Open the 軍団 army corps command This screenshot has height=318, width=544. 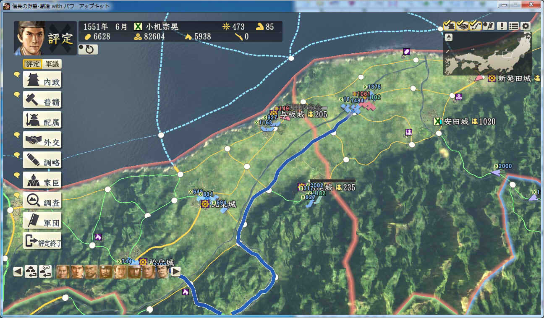tap(42, 221)
